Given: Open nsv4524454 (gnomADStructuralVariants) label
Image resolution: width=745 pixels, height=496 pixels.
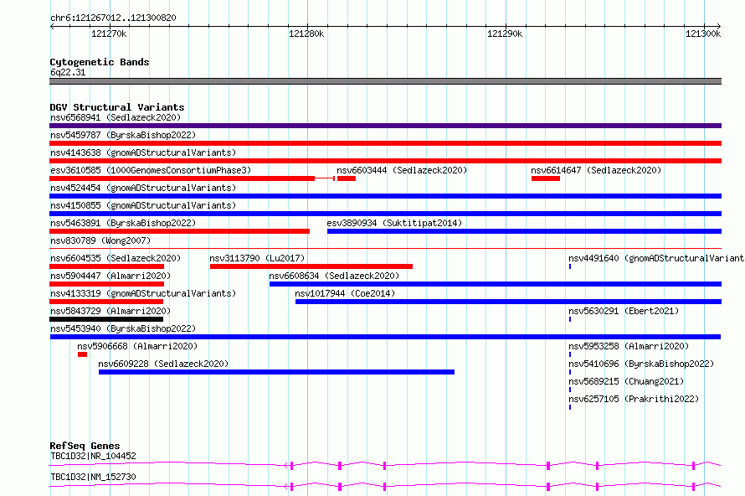Looking at the screenshot, I should (143, 188).
